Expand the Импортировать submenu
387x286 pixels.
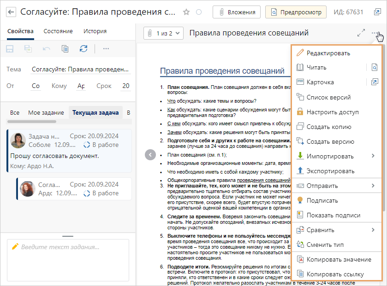coord(373,156)
